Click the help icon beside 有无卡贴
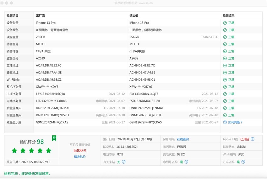This screenshot has width=267, height=179. pyautogui.click(x=124, y=162)
